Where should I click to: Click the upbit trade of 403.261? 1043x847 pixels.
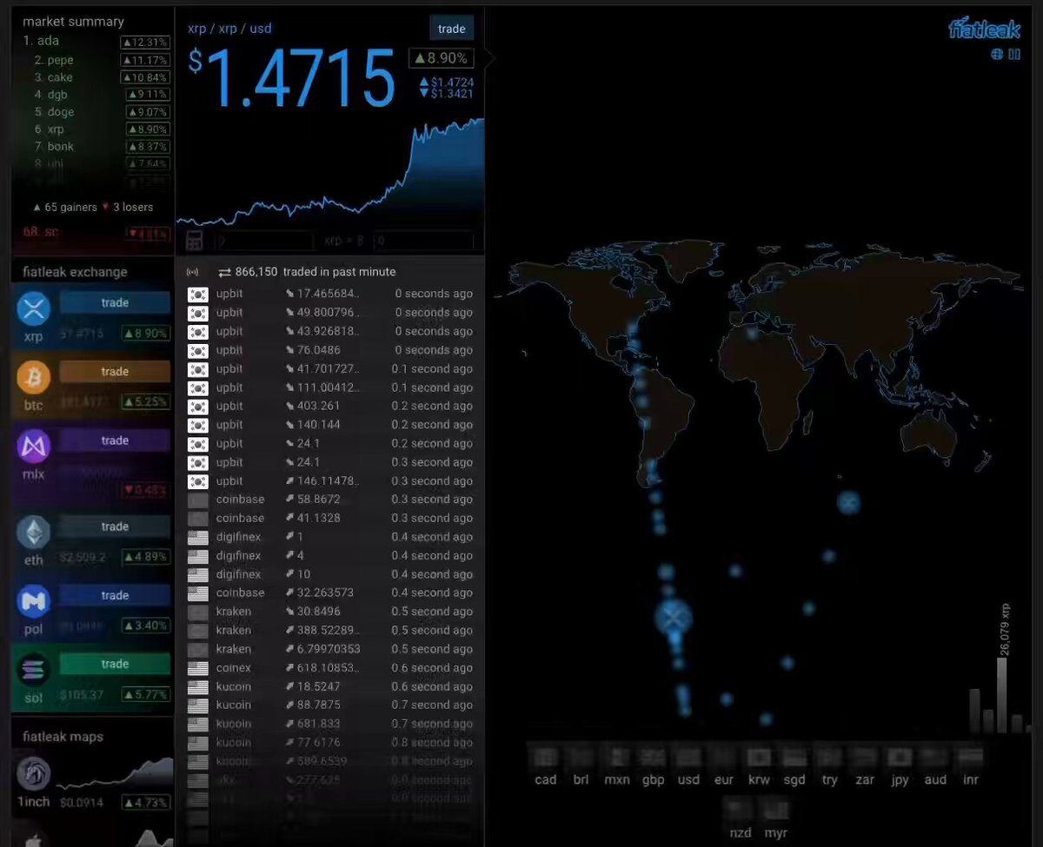(x=330, y=406)
